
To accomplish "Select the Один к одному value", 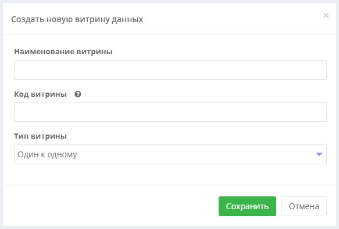I will point(47,154).
